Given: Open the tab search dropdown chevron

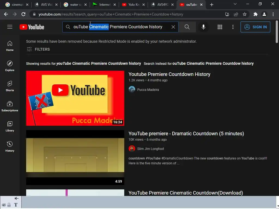Looking at the screenshot, I should pyautogui.click(x=235, y=4).
